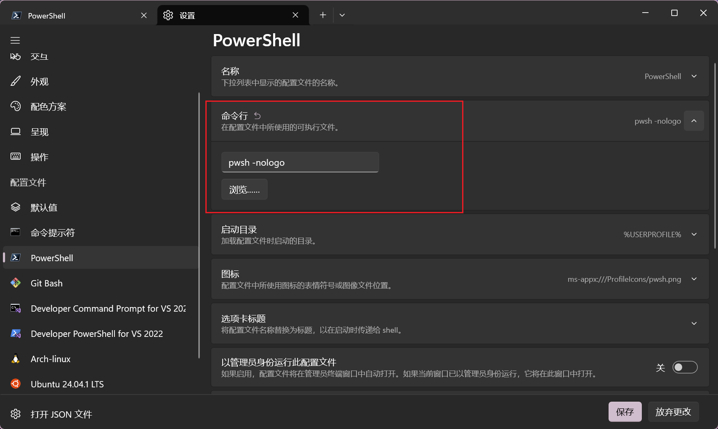The image size is (718, 429).
Task: Close the PowerShell tab
Action: click(144, 15)
